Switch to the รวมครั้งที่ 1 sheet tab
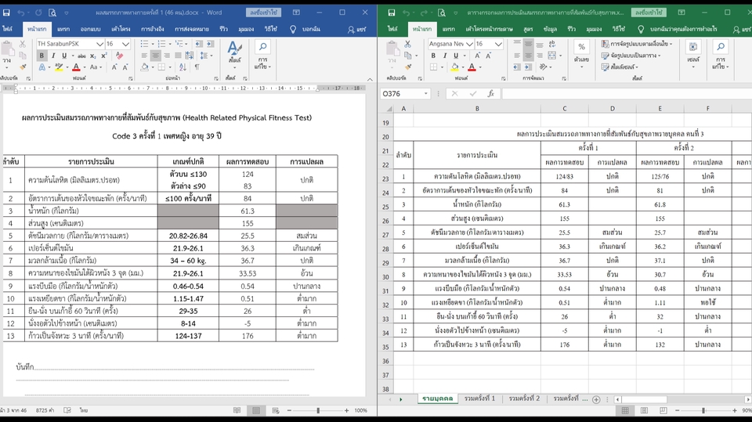Image resolution: width=752 pixels, height=422 pixels. click(x=479, y=399)
